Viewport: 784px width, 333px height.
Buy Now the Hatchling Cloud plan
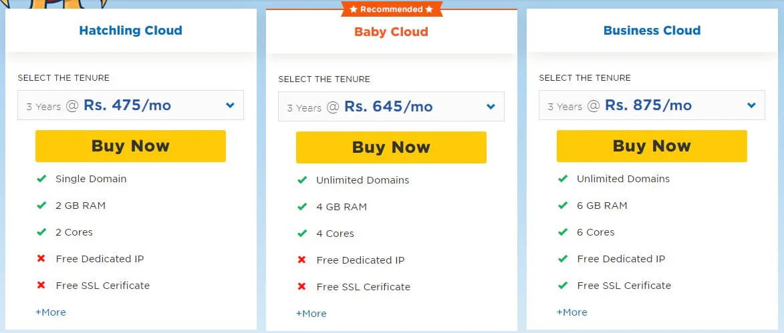click(x=130, y=145)
